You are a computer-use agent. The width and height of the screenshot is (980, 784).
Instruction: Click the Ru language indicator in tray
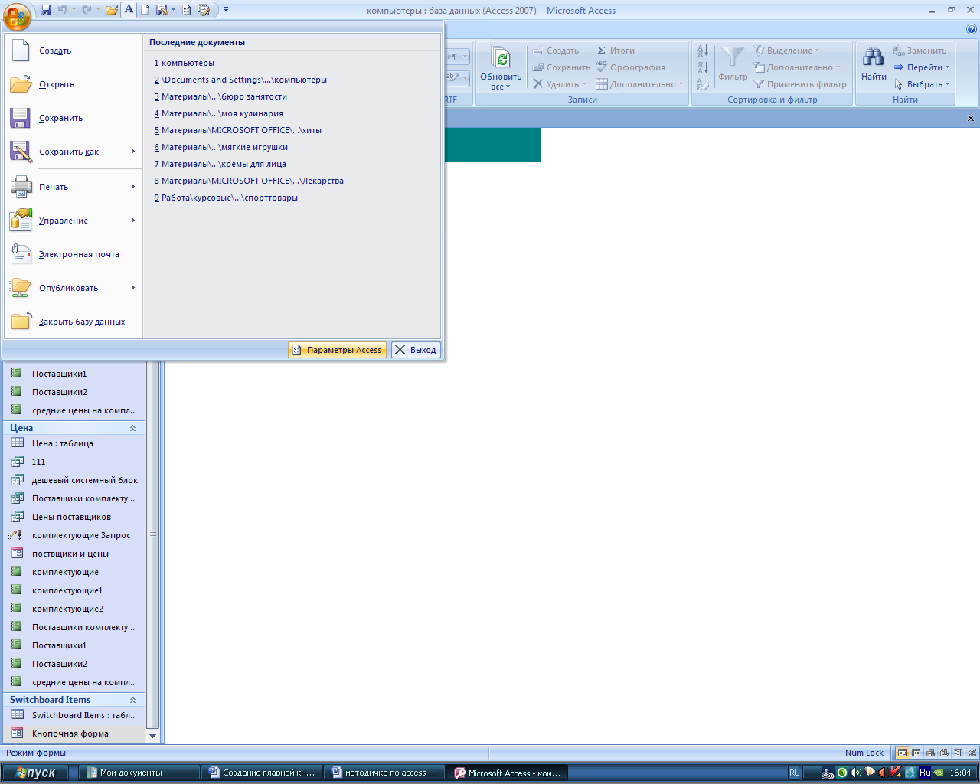tap(925, 773)
